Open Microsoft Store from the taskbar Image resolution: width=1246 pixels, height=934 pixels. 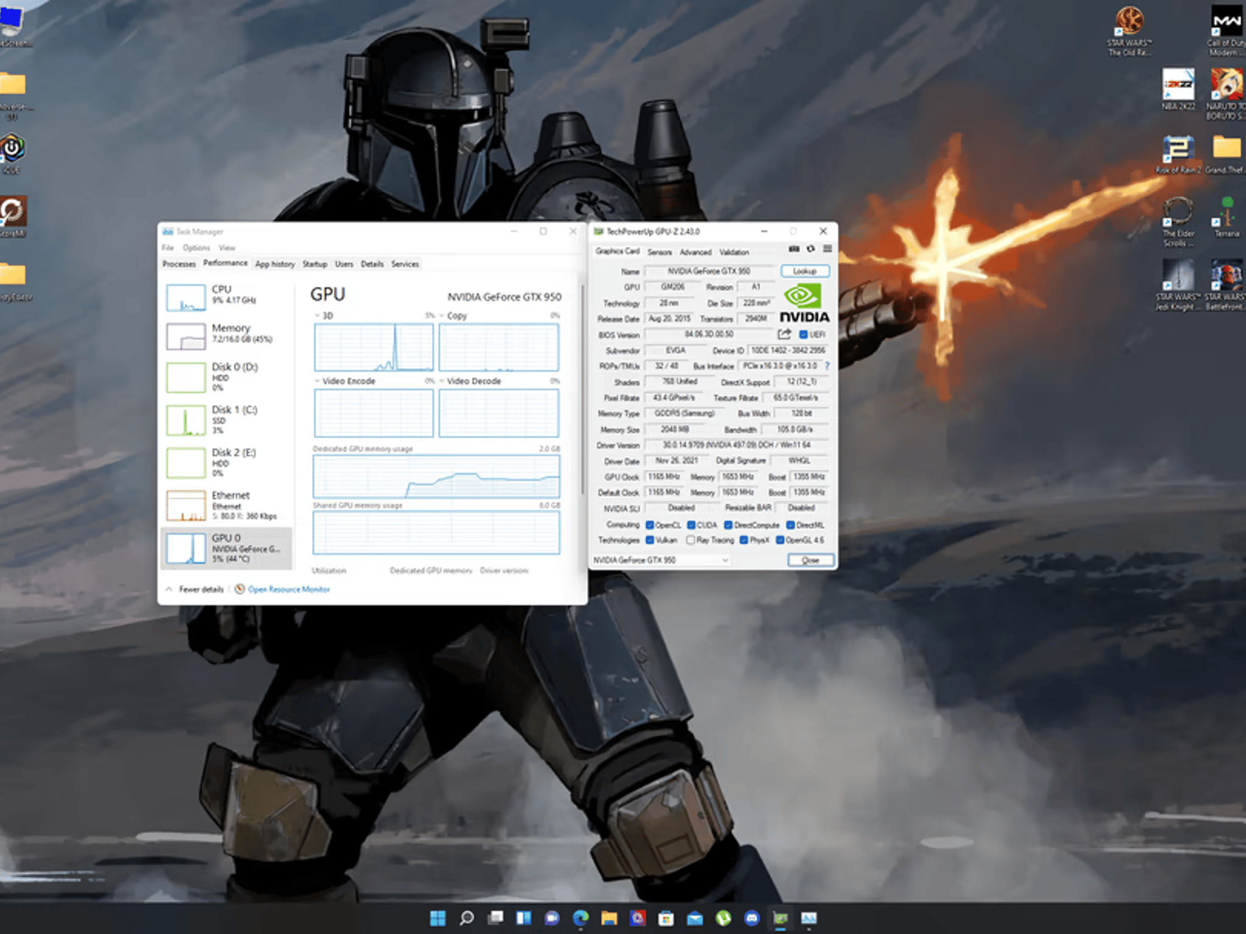click(x=666, y=918)
